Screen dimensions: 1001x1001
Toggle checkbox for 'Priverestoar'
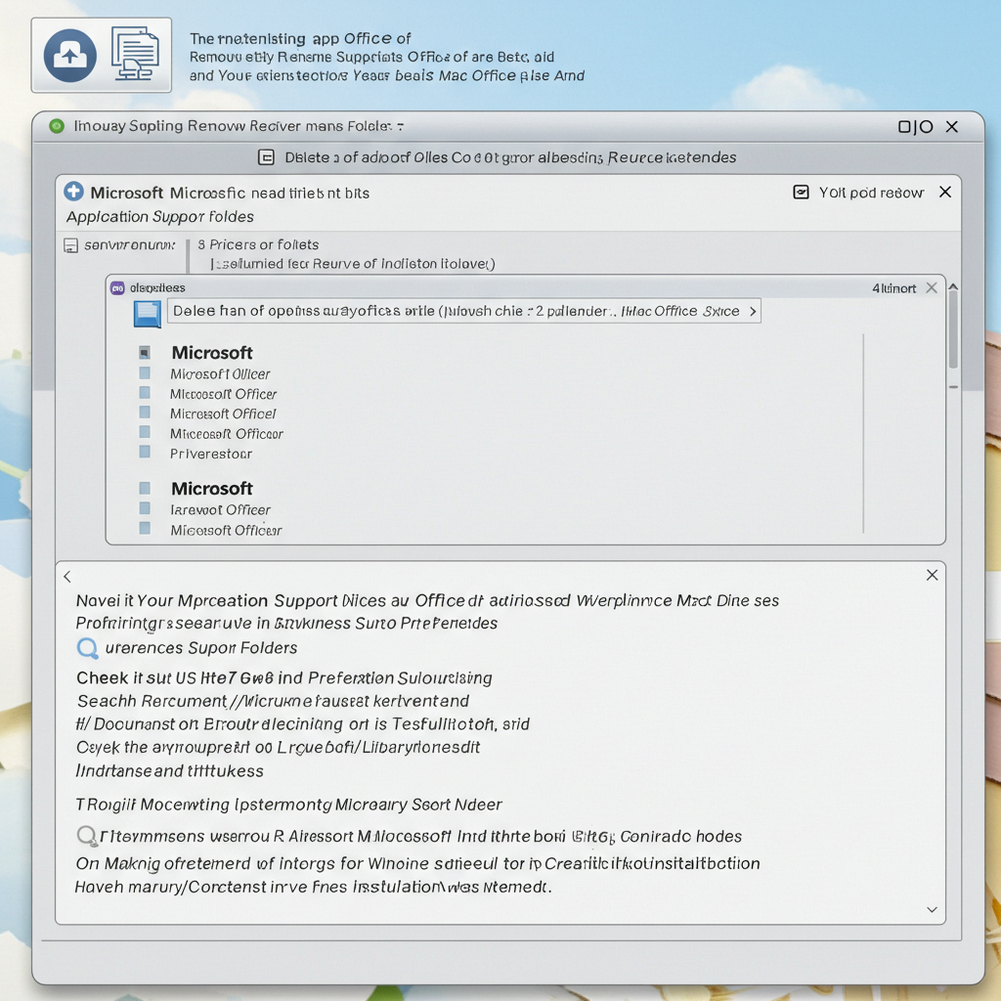tap(145, 452)
